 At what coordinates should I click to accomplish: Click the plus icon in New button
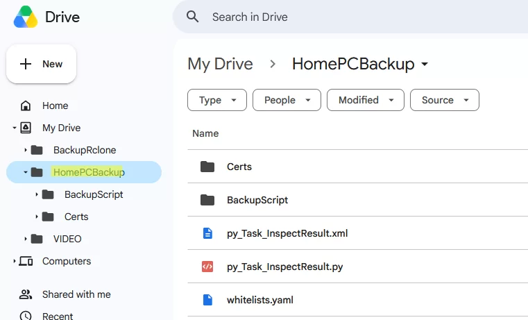coord(26,64)
